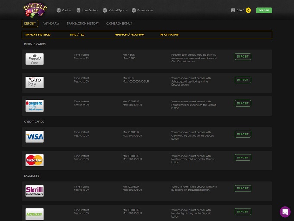
Task: Select the Paysafecard logo
Action: pos(35,106)
